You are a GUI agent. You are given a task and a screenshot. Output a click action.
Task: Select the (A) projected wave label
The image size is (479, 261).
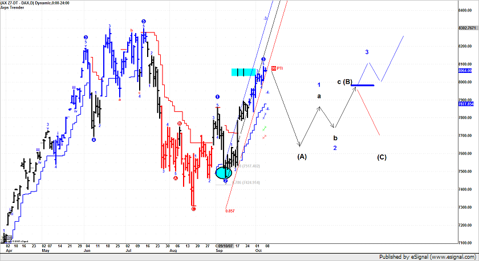point(302,156)
